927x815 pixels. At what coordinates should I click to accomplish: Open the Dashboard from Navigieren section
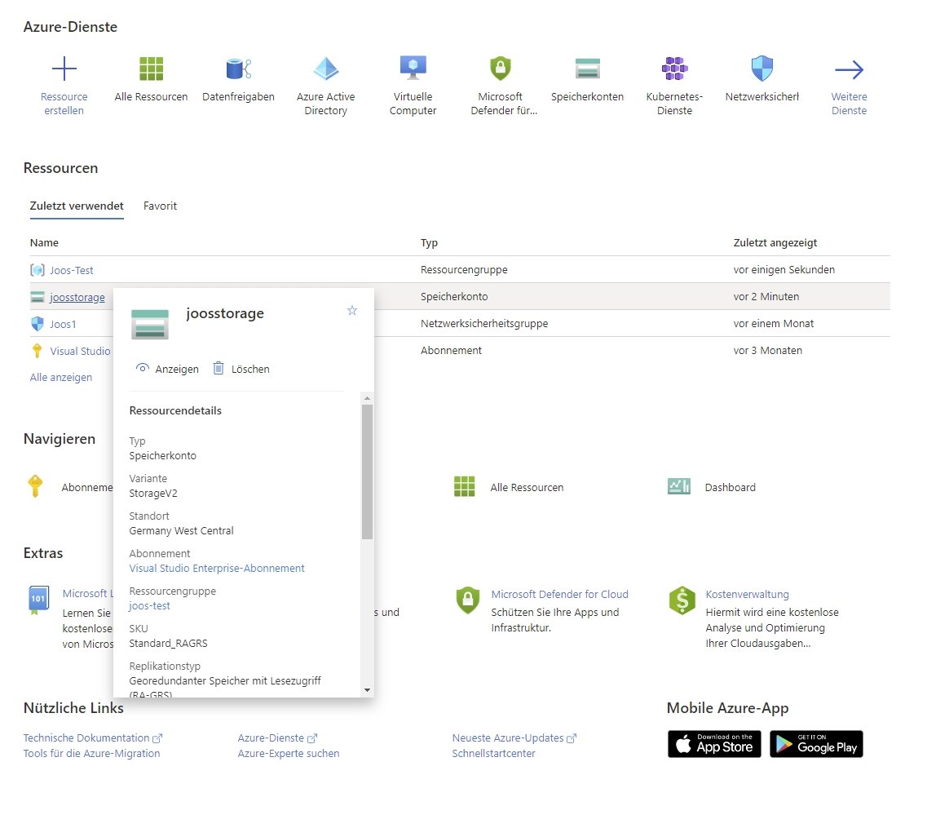click(x=729, y=487)
